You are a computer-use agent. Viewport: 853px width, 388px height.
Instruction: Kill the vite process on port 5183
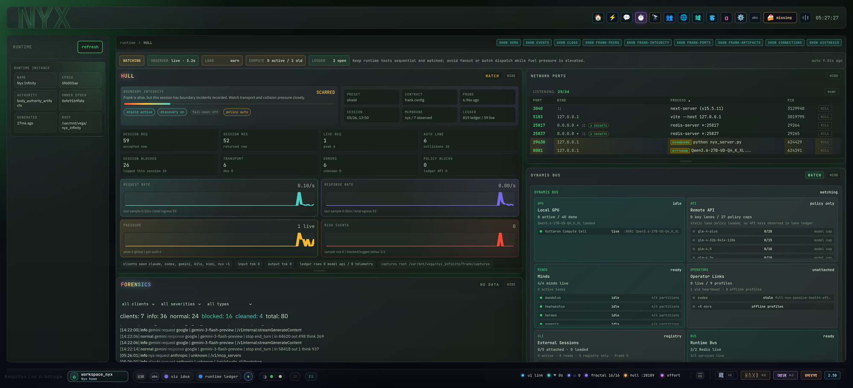(x=825, y=117)
